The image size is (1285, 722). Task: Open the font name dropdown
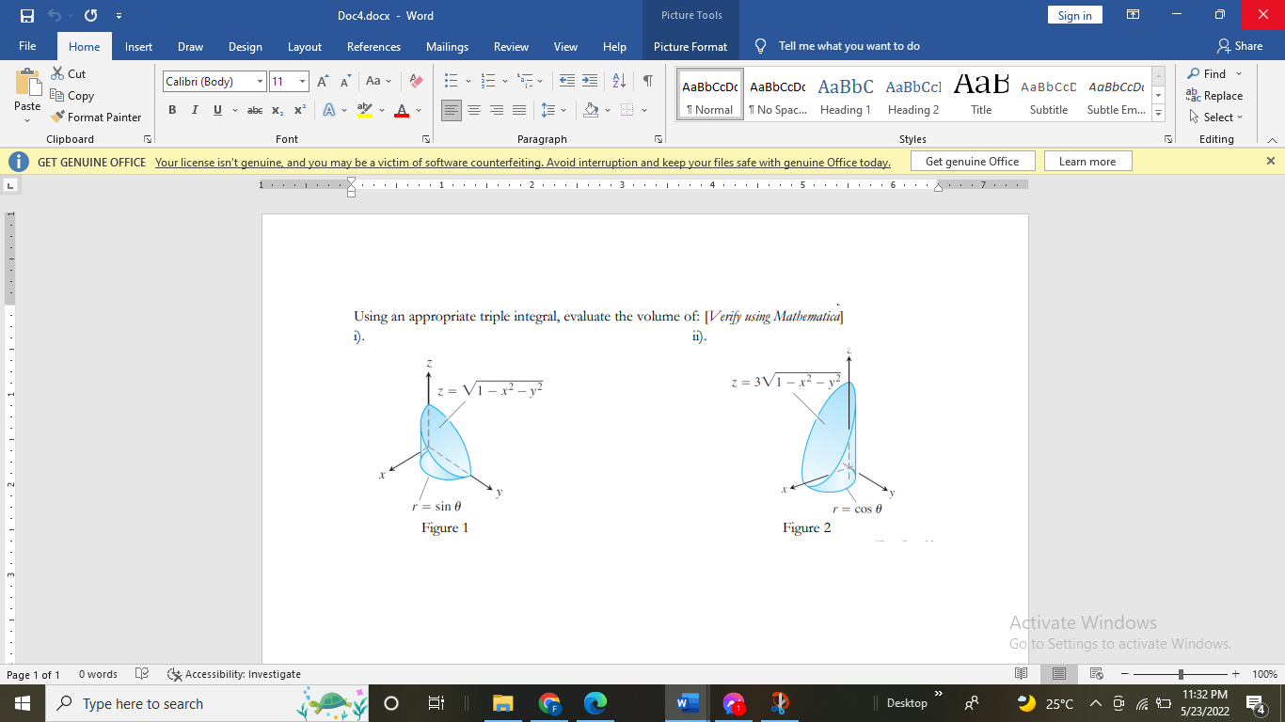[260, 81]
